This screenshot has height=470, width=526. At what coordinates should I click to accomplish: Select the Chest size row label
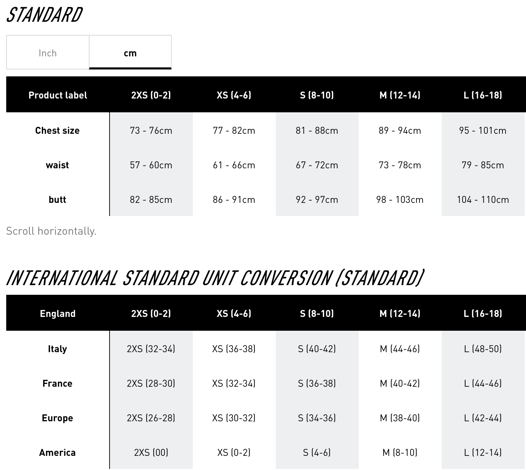pos(57,130)
